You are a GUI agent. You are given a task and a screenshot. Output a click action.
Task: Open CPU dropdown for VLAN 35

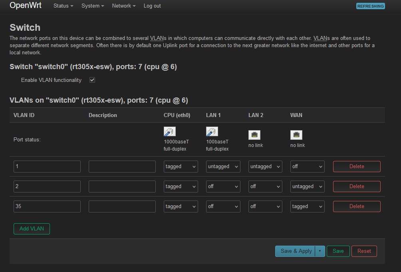(x=181, y=206)
